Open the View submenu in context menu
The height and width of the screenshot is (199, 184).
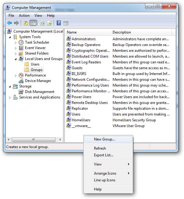tap(108, 164)
